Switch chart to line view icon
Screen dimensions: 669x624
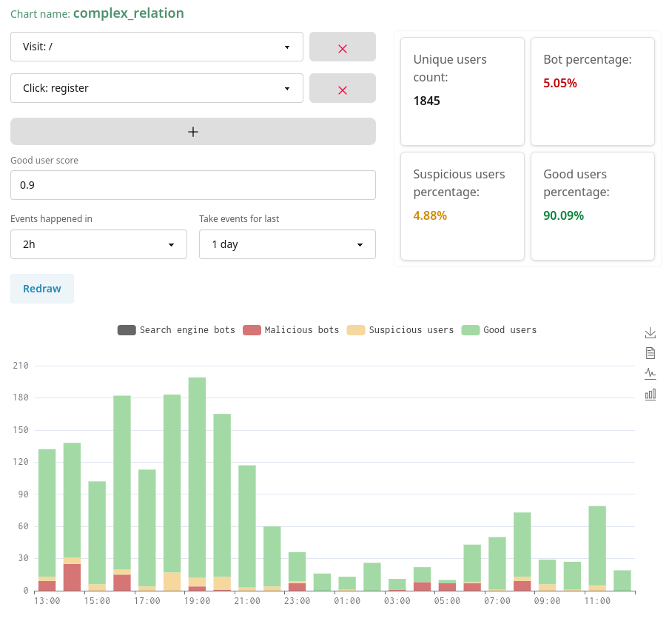click(650, 374)
